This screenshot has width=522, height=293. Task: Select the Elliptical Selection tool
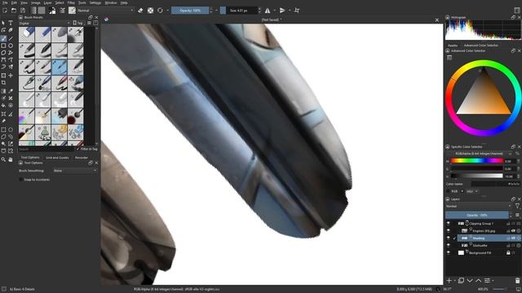(x=11, y=129)
